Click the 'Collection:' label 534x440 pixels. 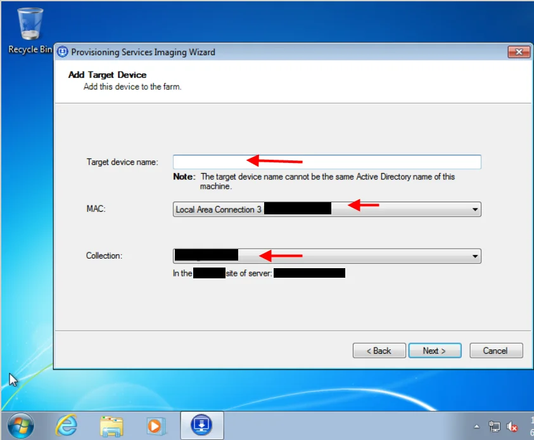pos(104,256)
